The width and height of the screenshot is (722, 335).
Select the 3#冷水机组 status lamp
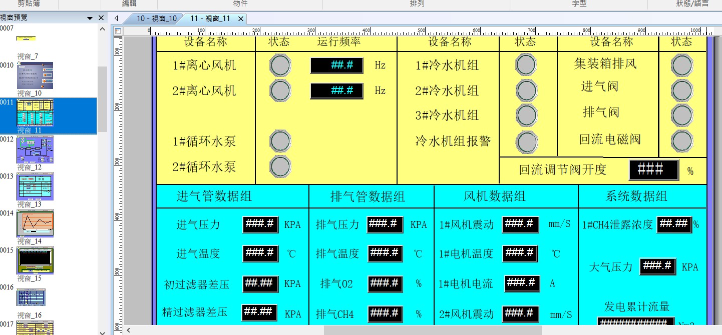click(526, 115)
